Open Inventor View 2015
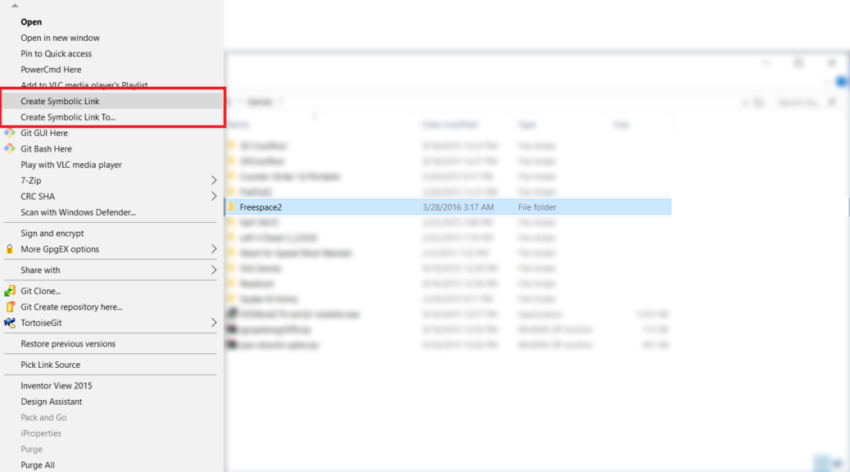850x472 pixels. [57, 386]
